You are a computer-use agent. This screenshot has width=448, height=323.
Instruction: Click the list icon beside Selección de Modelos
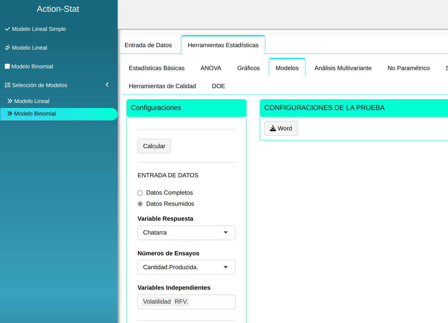click(x=7, y=85)
